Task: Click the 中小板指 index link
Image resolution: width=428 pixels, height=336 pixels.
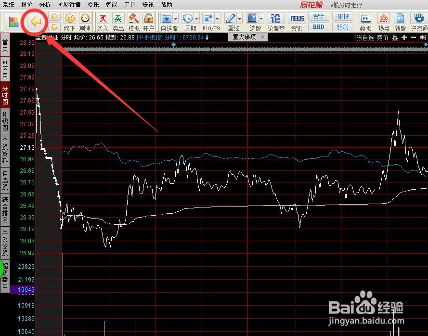Action: (x=150, y=38)
